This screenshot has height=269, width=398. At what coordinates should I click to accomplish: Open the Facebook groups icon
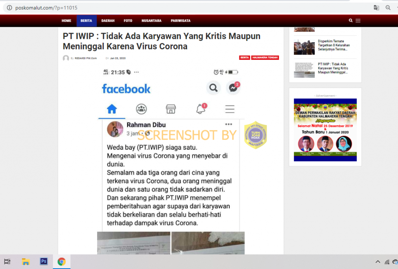coord(141,109)
